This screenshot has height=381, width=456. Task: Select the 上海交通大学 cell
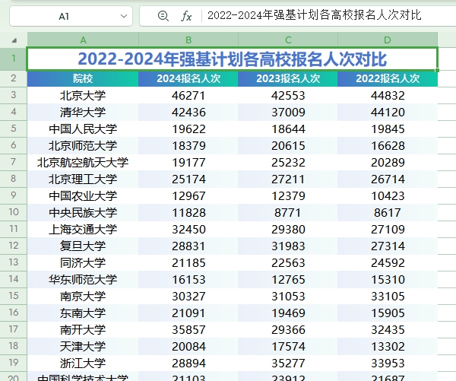[x=83, y=230]
